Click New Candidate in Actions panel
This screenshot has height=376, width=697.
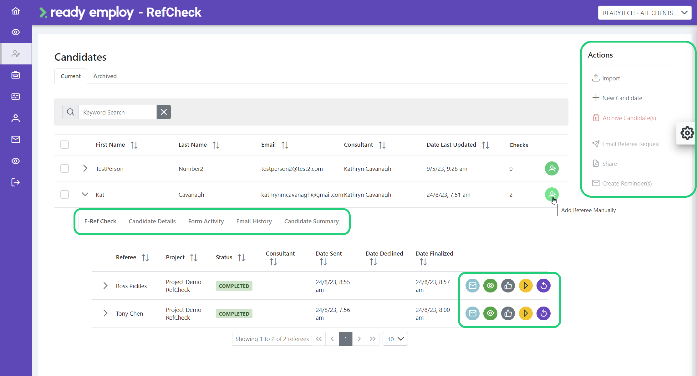[x=617, y=98]
